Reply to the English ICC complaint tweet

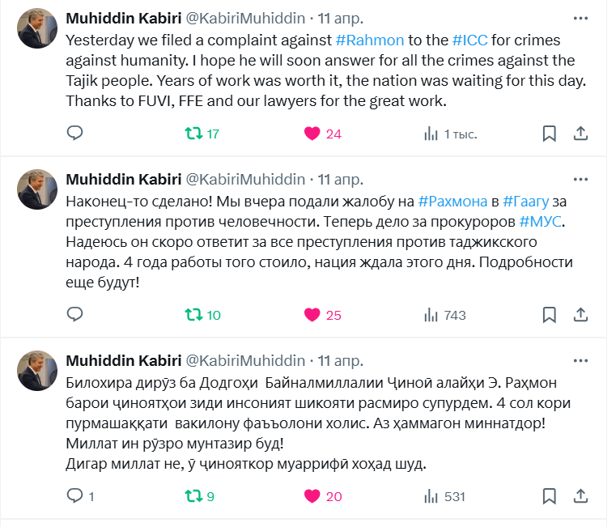[x=74, y=134]
